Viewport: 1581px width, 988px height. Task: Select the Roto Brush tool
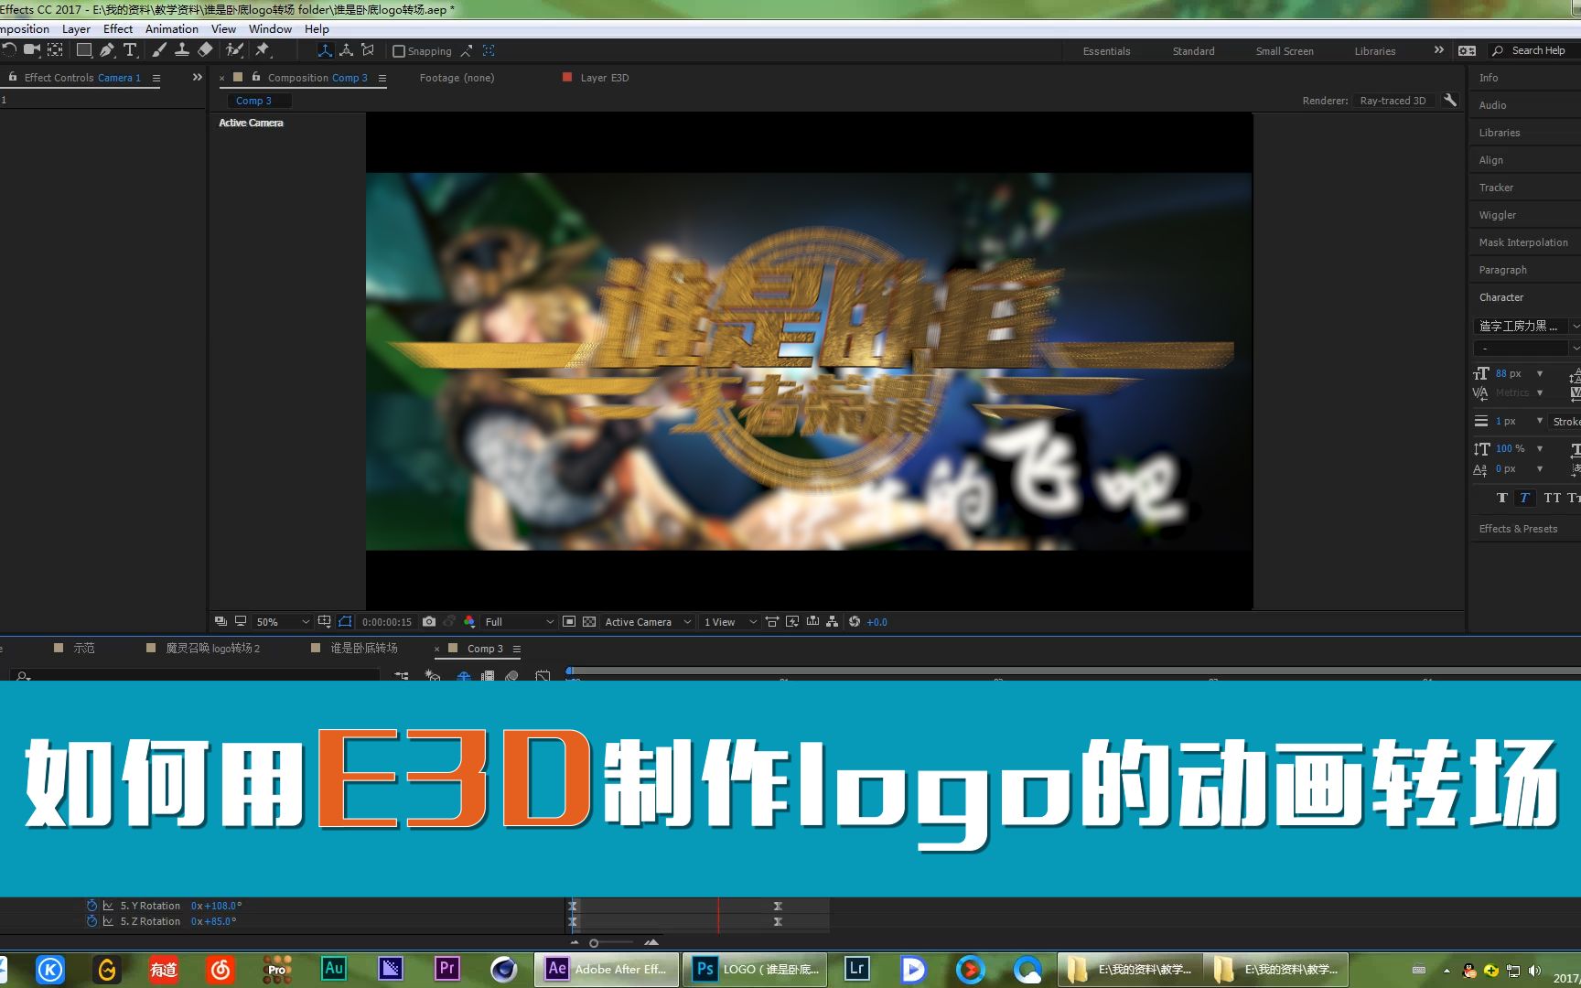click(234, 50)
